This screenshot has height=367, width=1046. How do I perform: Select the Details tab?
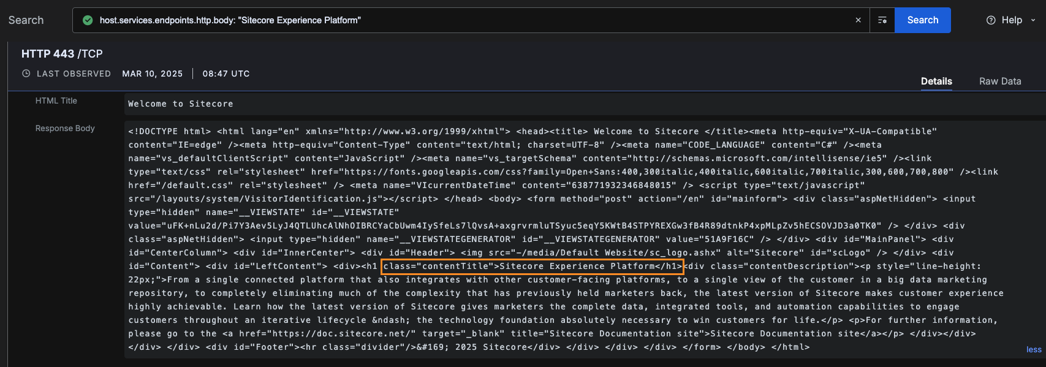pos(936,81)
